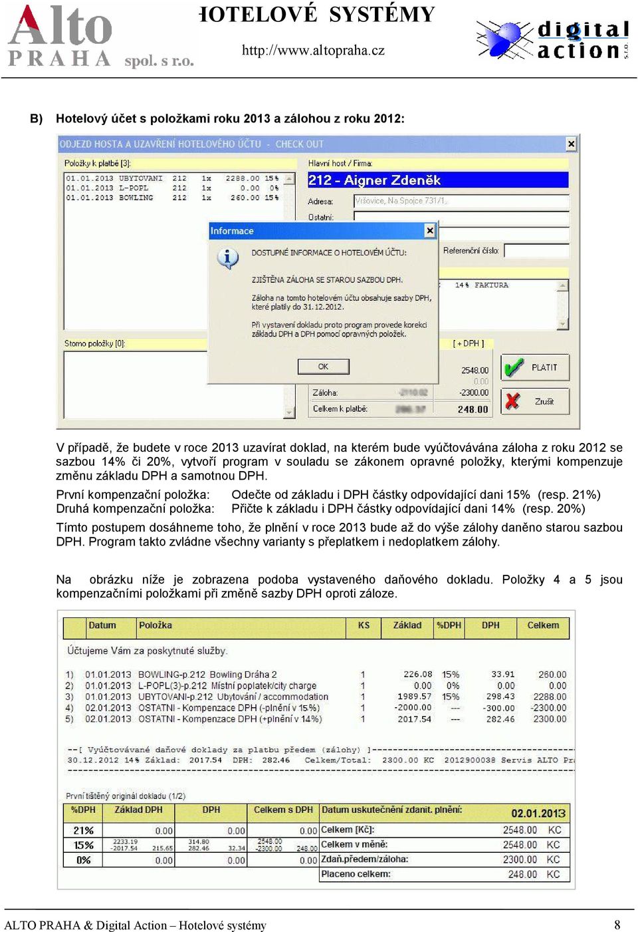The image size is (638, 932).
Task: Click the subtotal amount 2548.00 in Check Out window
Action: click(x=475, y=371)
